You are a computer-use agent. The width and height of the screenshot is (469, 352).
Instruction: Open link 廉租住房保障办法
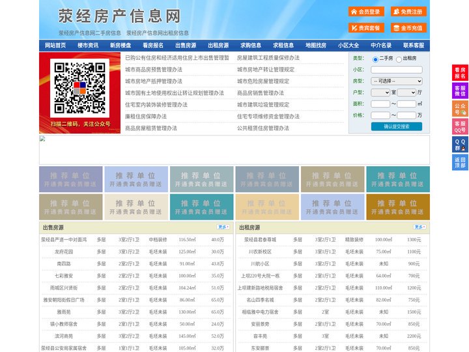tap(146, 117)
